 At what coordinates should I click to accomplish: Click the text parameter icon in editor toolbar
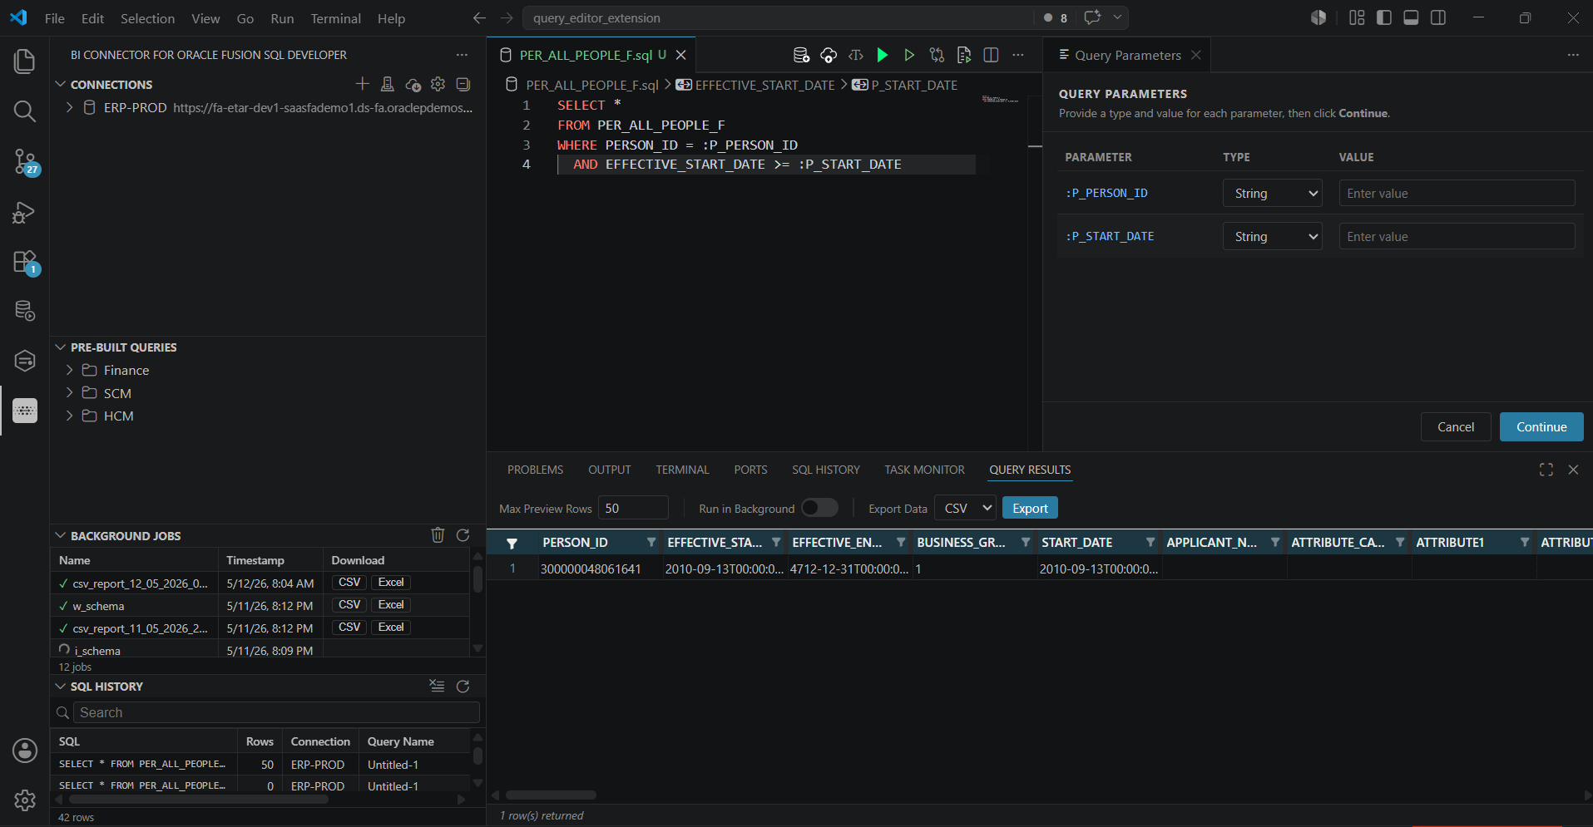point(855,55)
